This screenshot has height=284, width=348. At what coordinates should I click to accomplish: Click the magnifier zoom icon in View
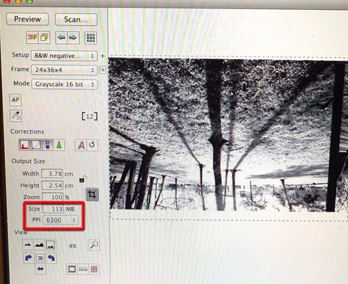94,245
